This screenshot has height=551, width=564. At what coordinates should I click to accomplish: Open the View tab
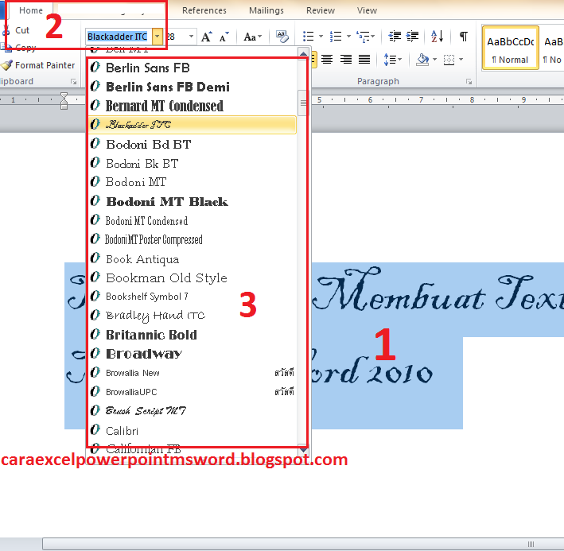click(x=367, y=10)
